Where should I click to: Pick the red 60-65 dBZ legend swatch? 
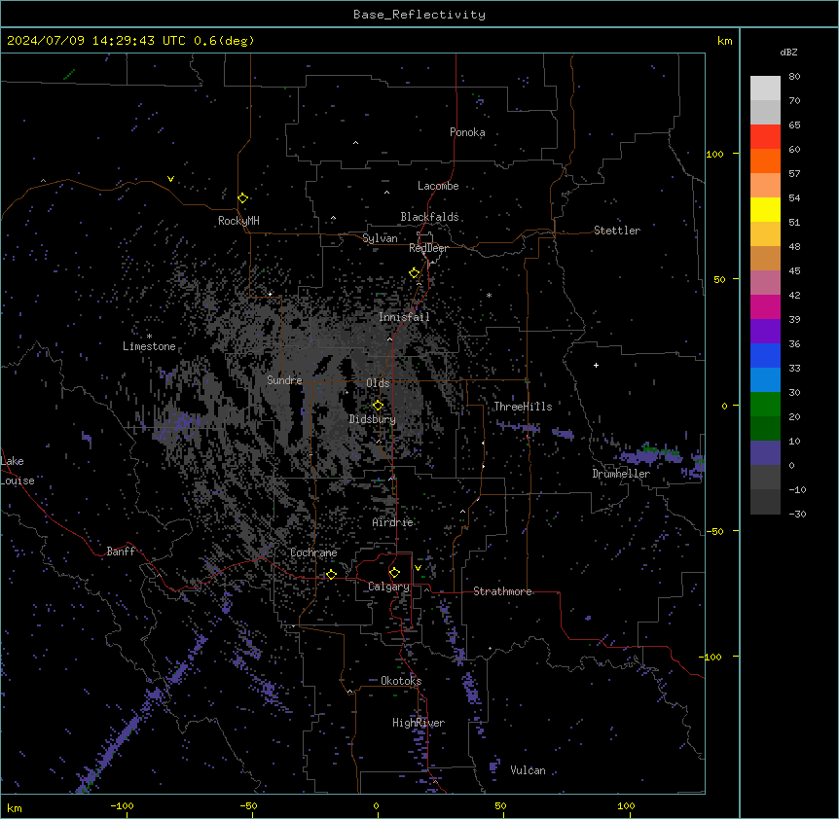tap(765, 137)
